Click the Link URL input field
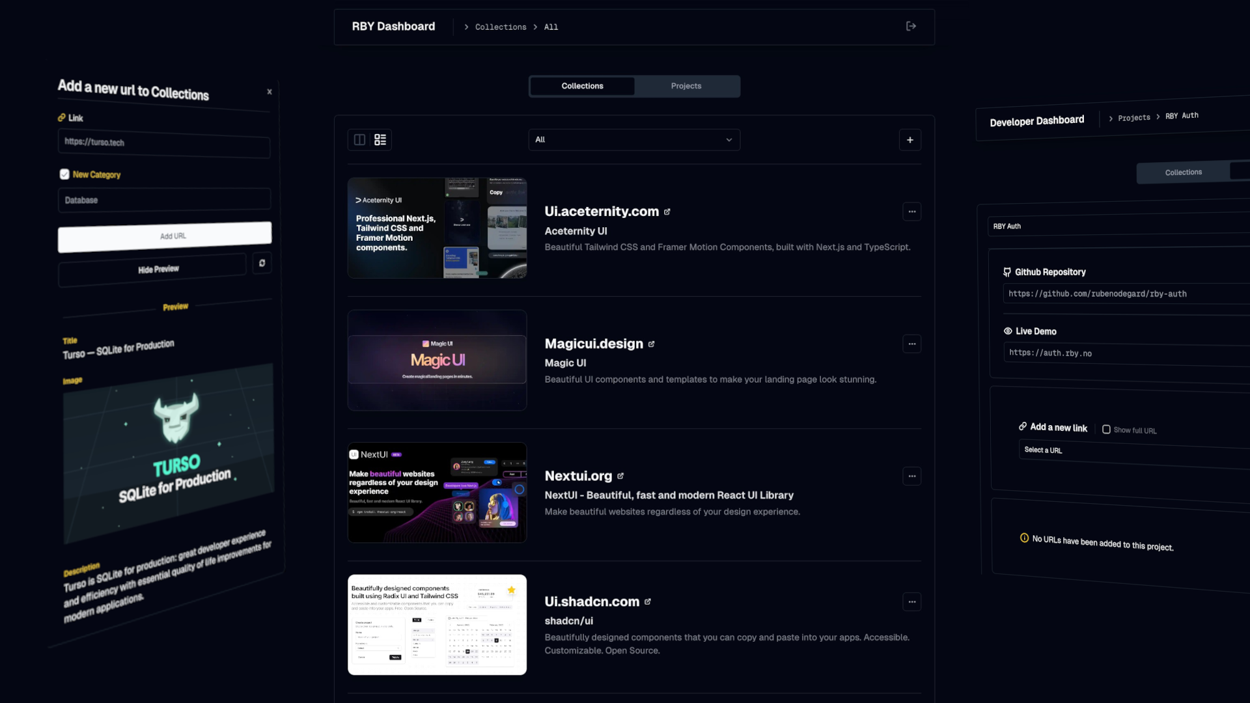Screen dimensions: 1250x703 pos(164,143)
